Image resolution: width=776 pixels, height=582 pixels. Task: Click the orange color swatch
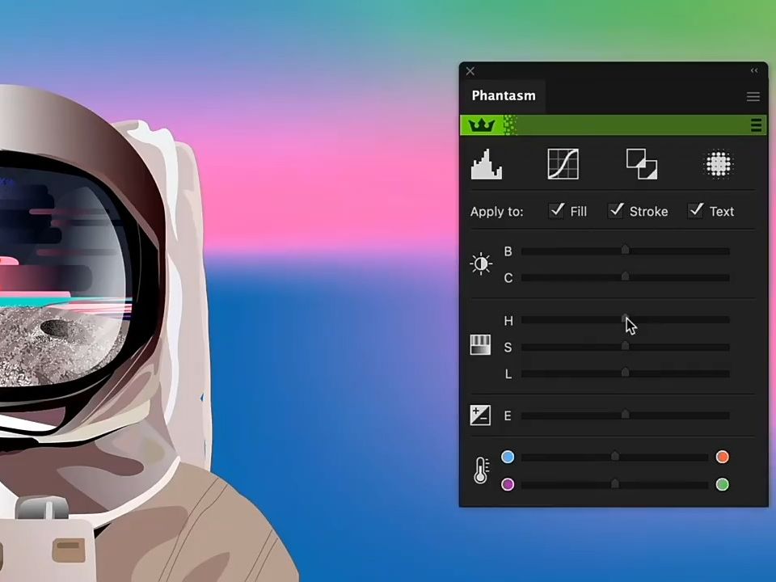click(722, 458)
